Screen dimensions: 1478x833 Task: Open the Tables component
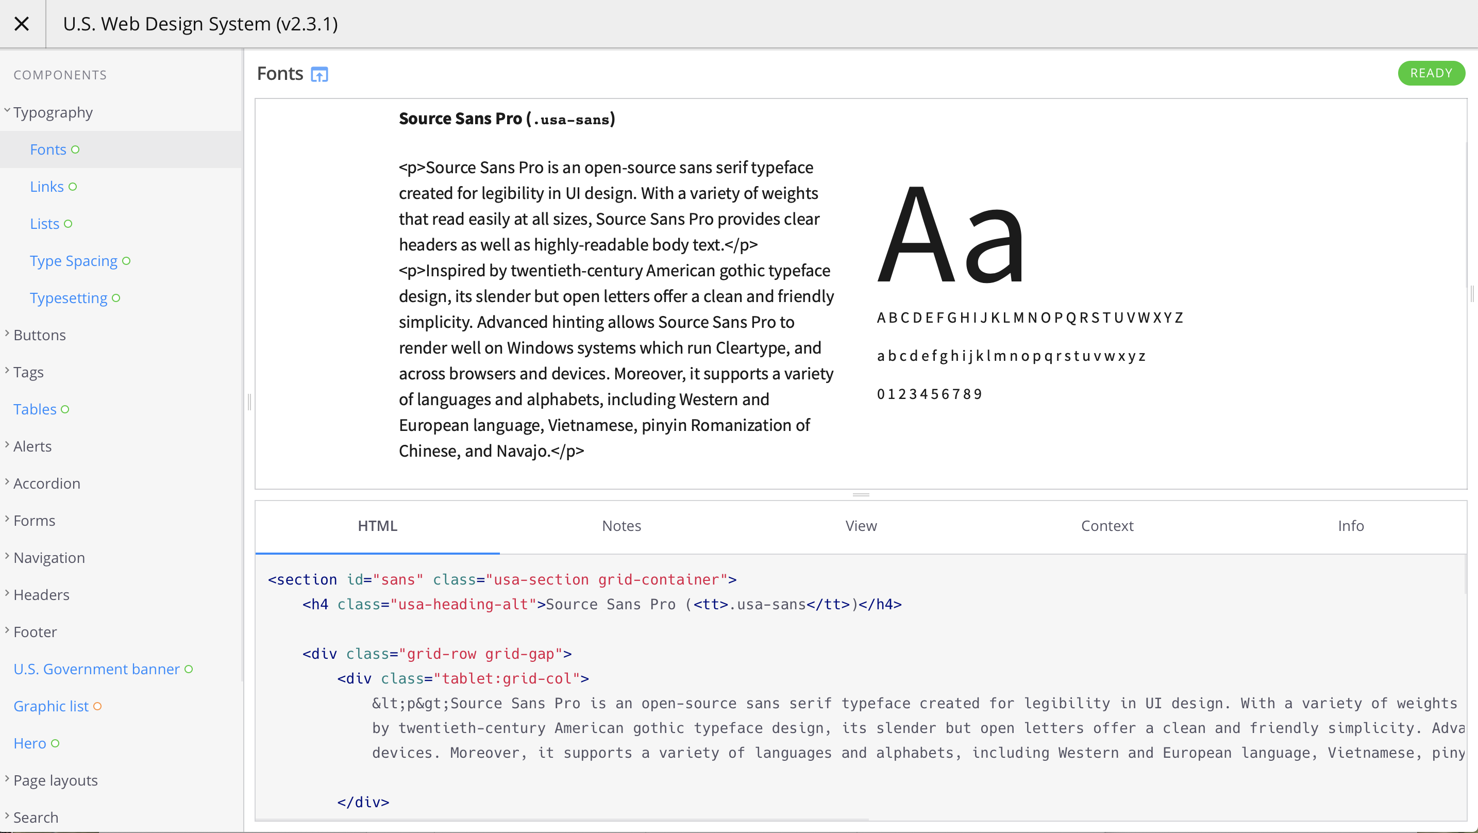(35, 409)
